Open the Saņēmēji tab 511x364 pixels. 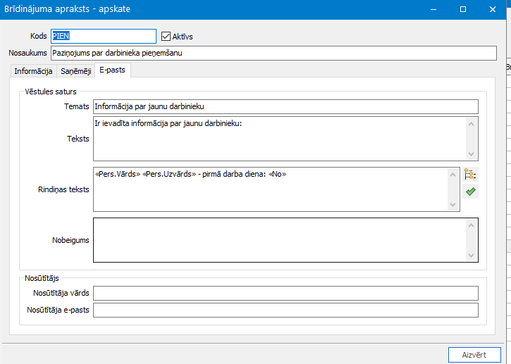tap(75, 70)
